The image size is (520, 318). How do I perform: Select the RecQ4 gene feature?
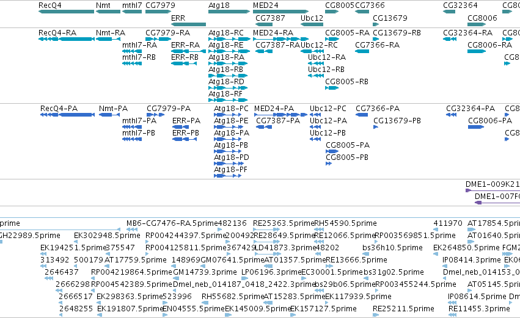point(67,12)
